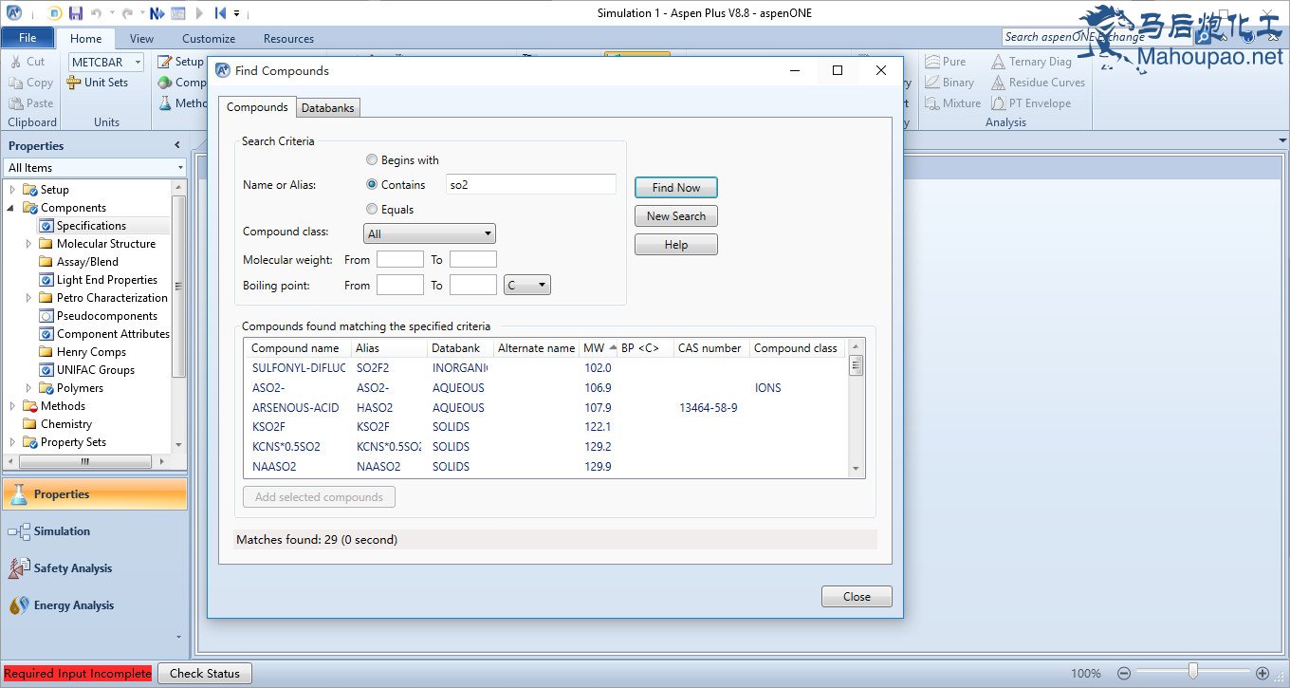Click the Find Now button

(x=676, y=188)
